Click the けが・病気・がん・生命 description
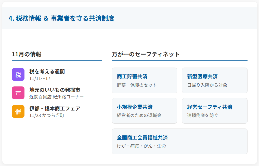This screenshot has width=259, height=166. pos(141,146)
